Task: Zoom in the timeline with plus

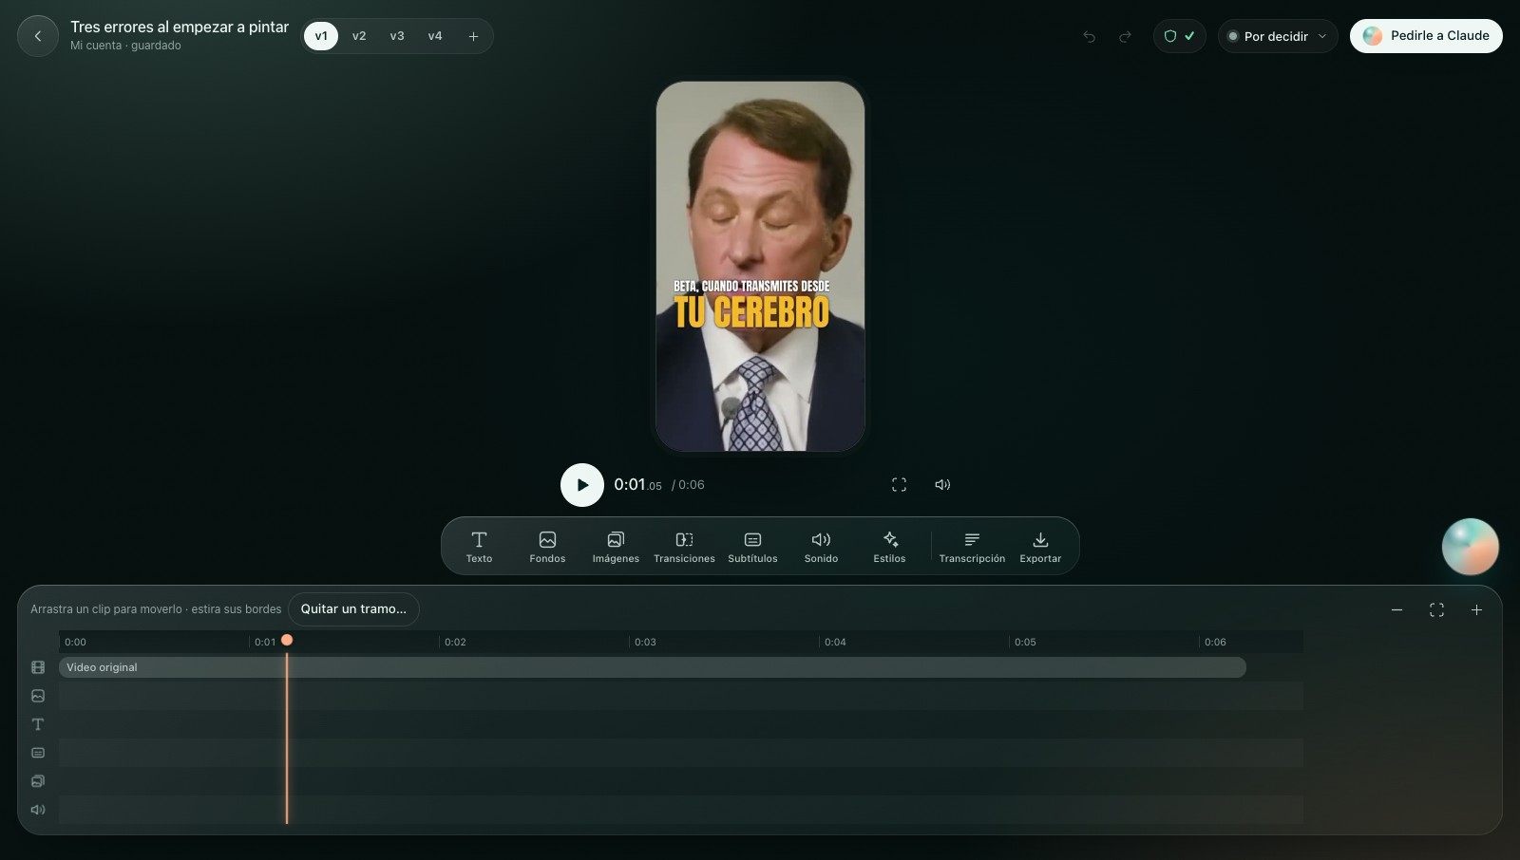Action: (x=1476, y=610)
